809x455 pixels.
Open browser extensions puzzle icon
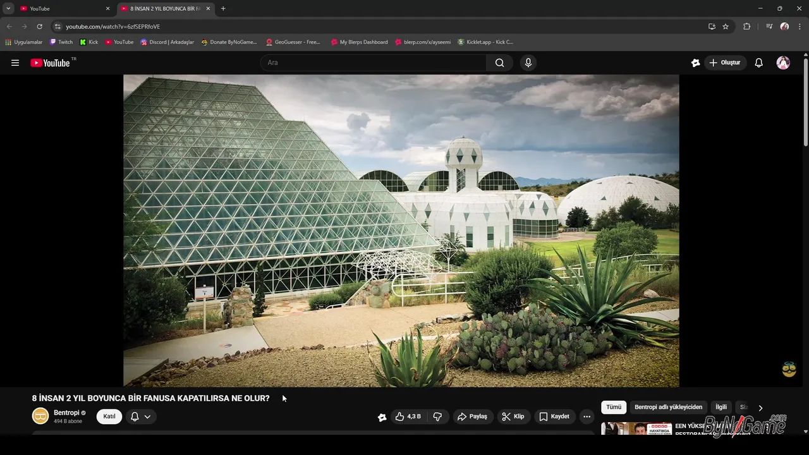tap(746, 27)
